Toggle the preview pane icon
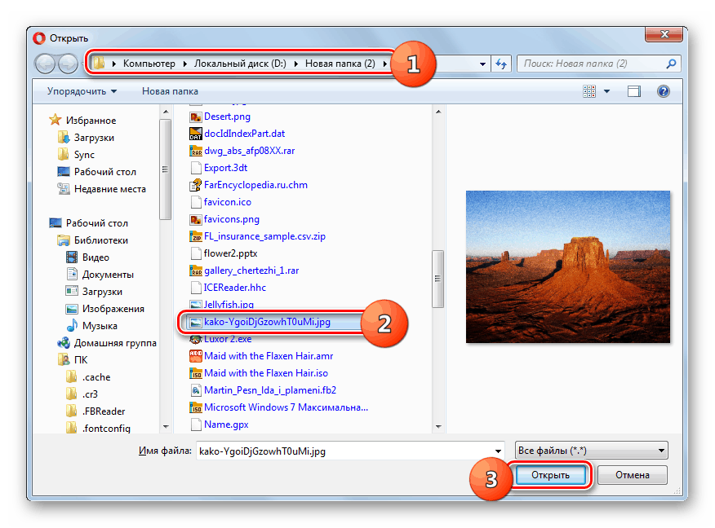715x528 pixels. tap(634, 91)
